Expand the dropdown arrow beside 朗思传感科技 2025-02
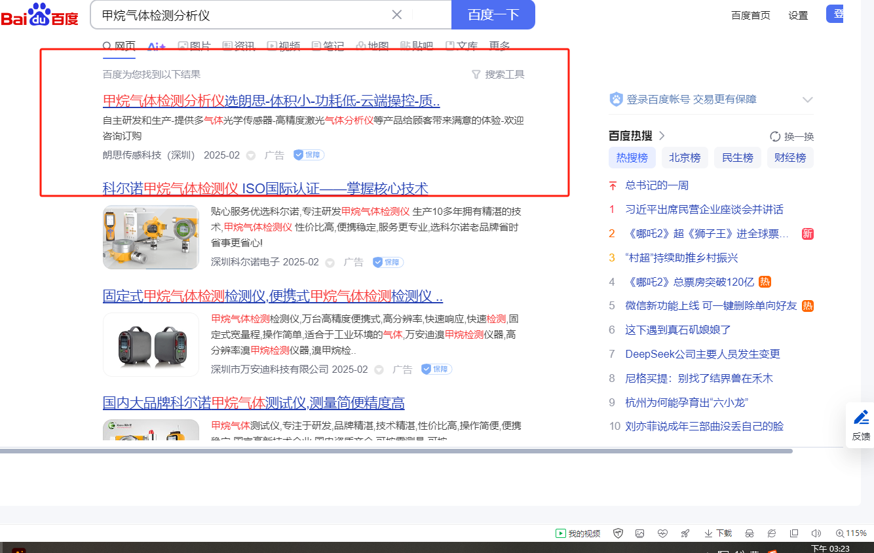874x553 pixels. [x=251, y=155]
